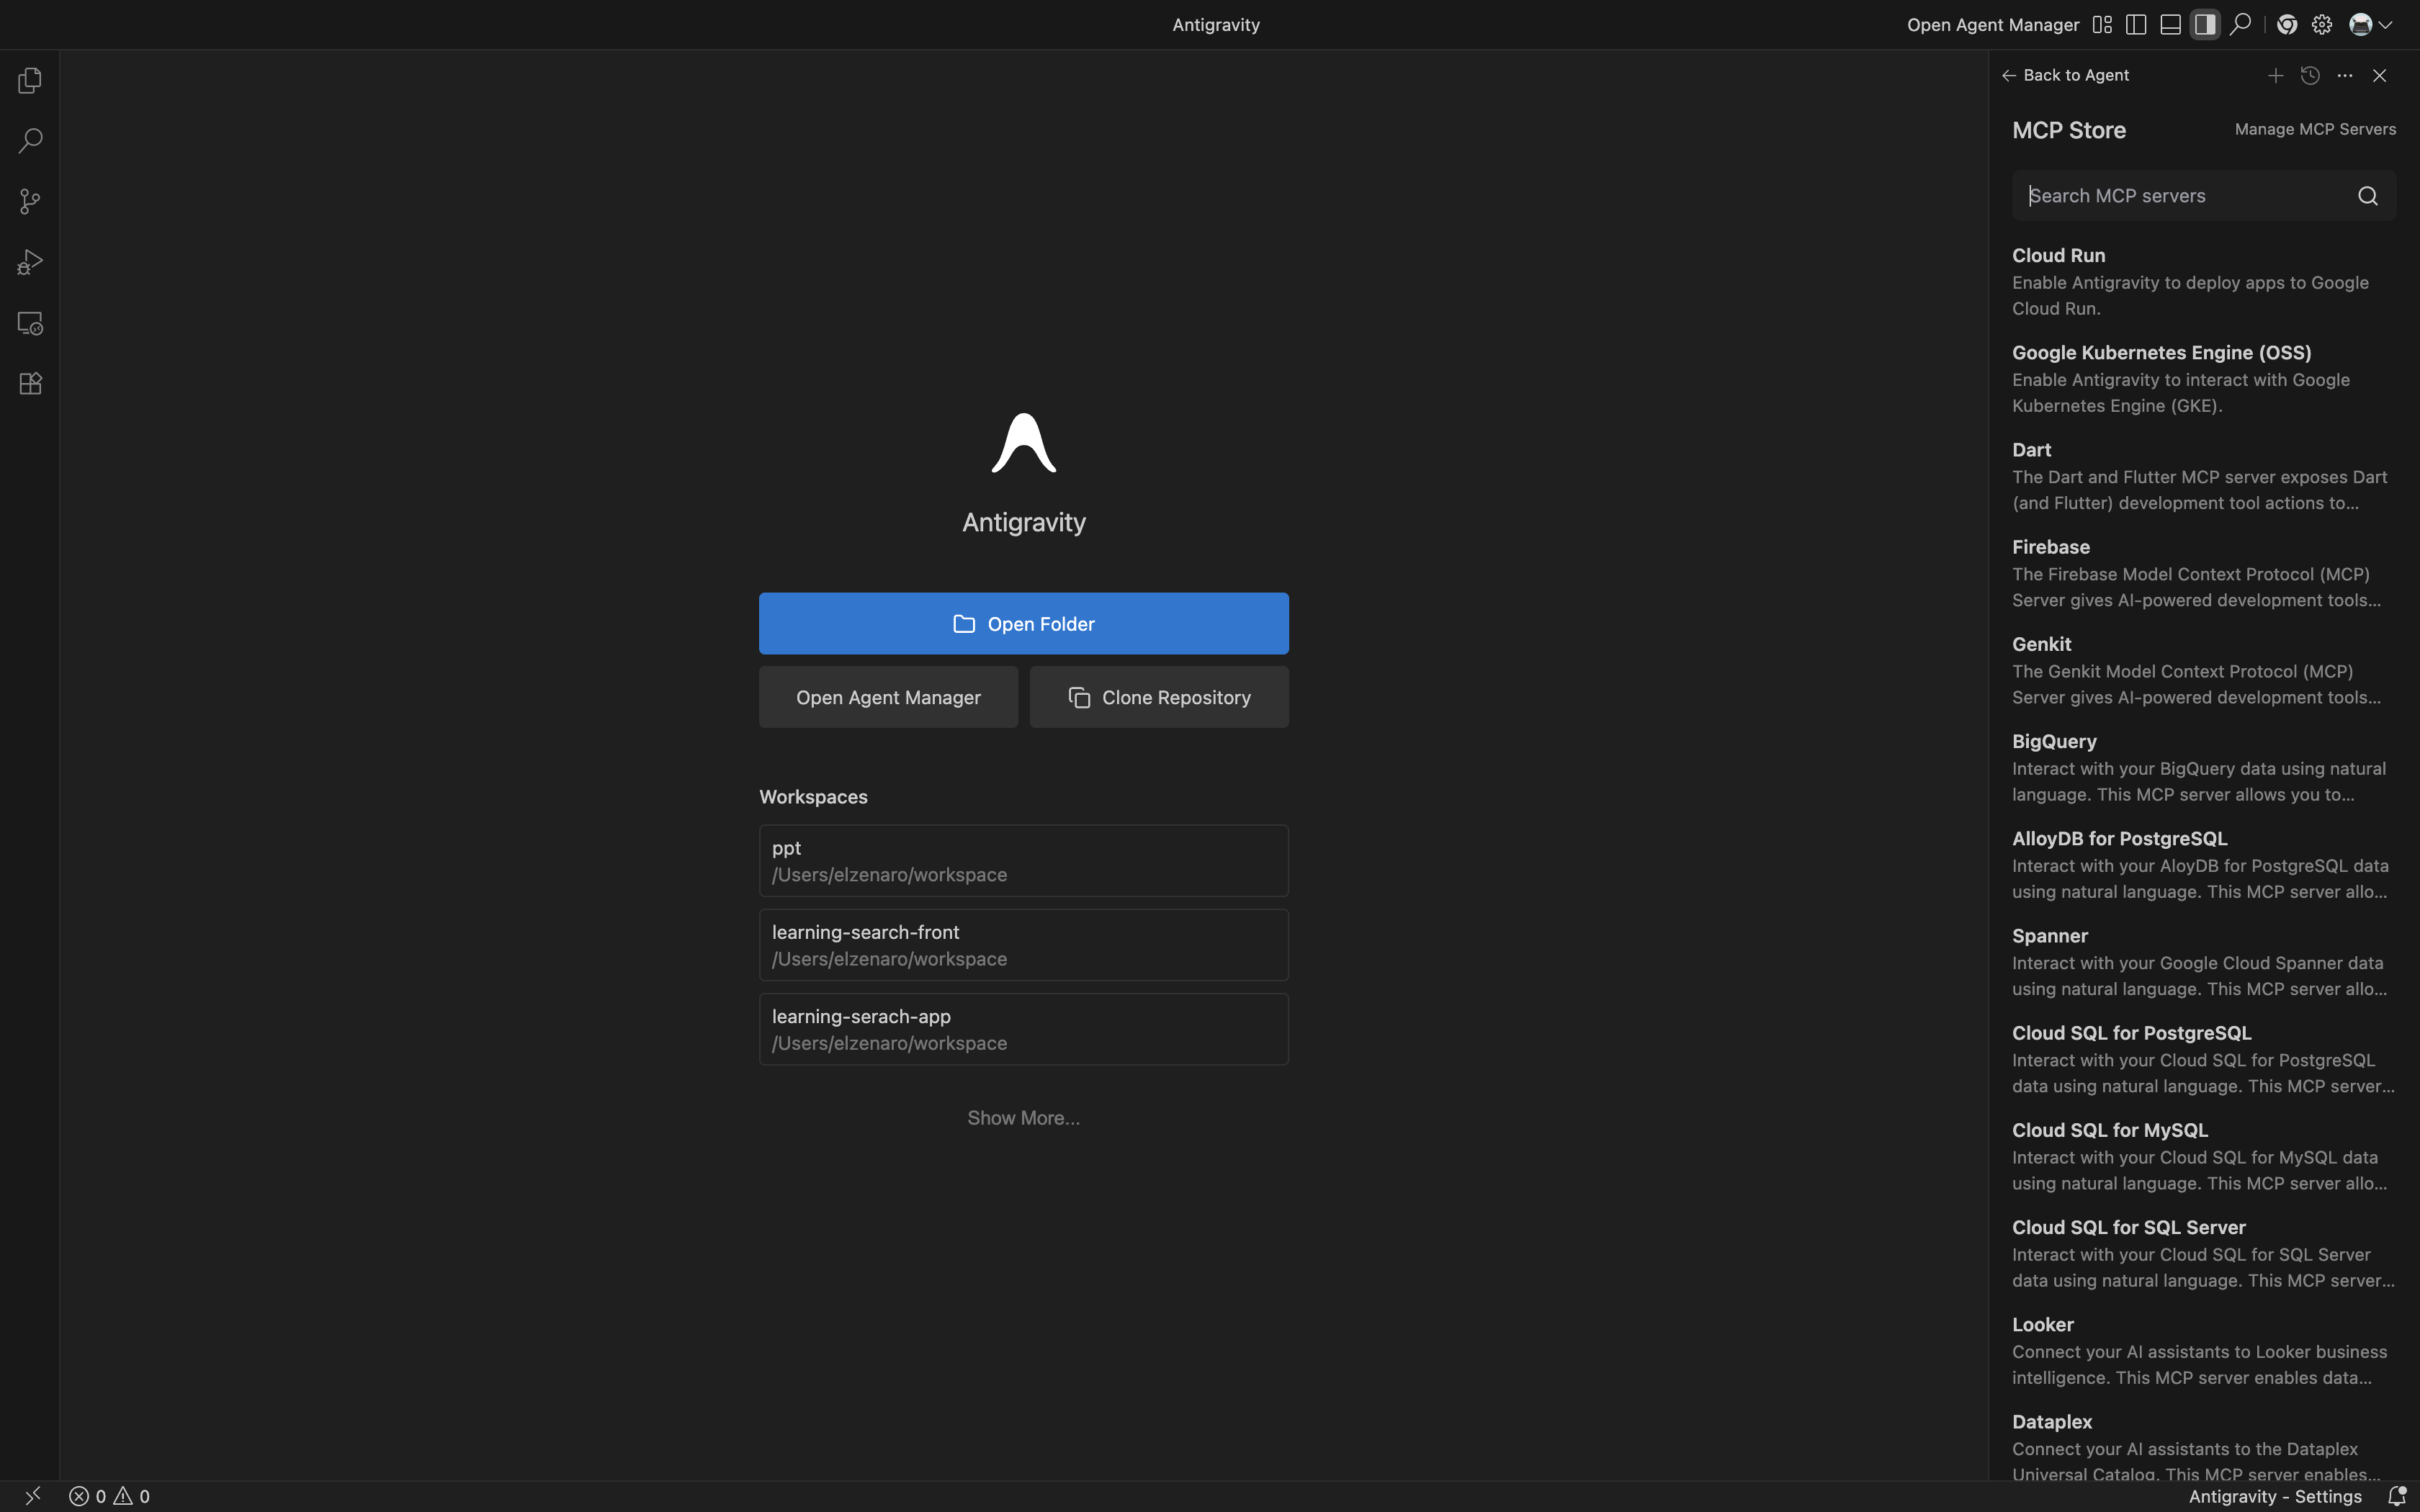Select the Firebase MCP server
Viewport: 2420px width, 1512px height.
click(x=2204, y=573)
